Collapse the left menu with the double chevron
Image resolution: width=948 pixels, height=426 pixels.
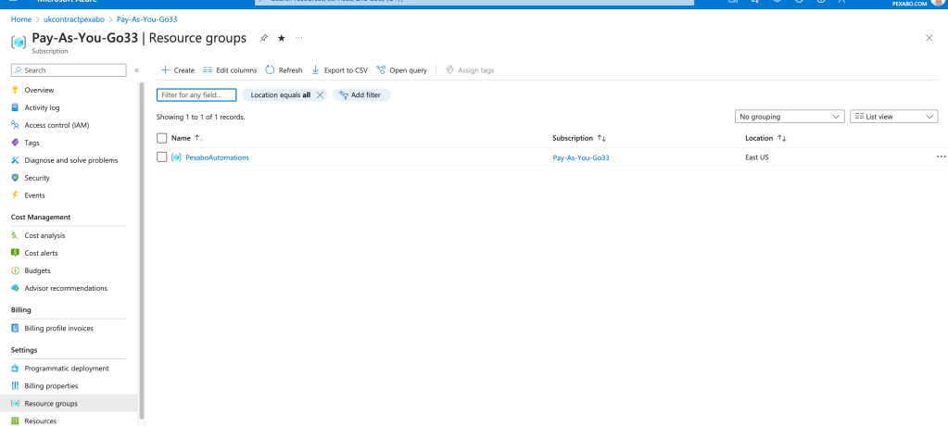point(136,70)
